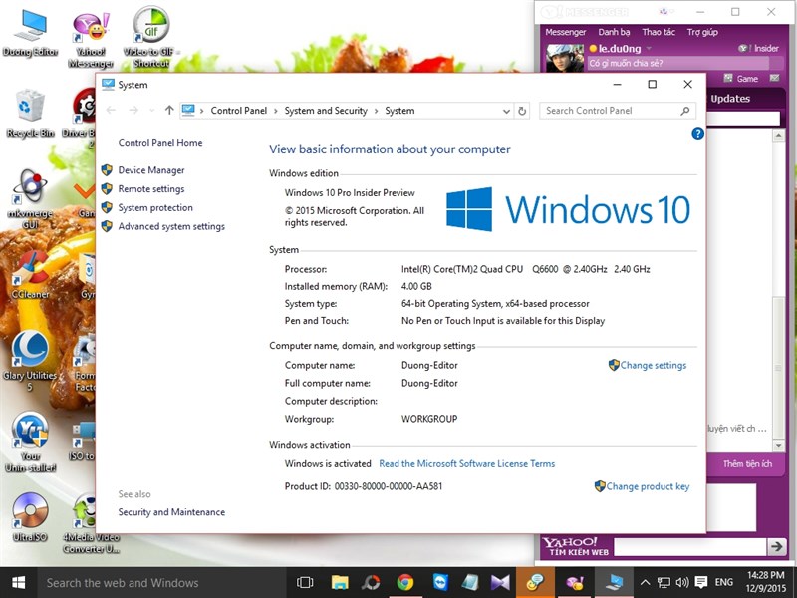Open Device Manager from the sidebar
Screen dimensions: 797x598
pyautogui.click(x=151, y=170)
